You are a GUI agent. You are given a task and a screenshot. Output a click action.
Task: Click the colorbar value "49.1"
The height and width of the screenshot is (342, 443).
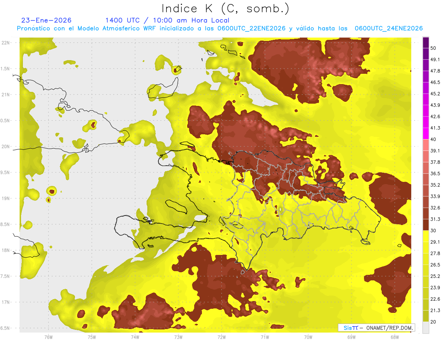tap(435, 59)
